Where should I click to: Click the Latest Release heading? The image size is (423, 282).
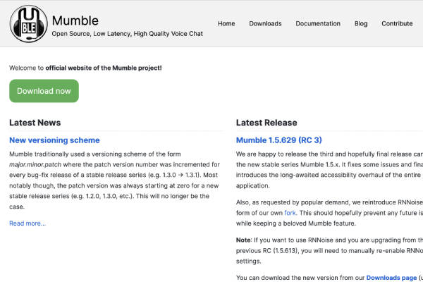coord(266,123)
